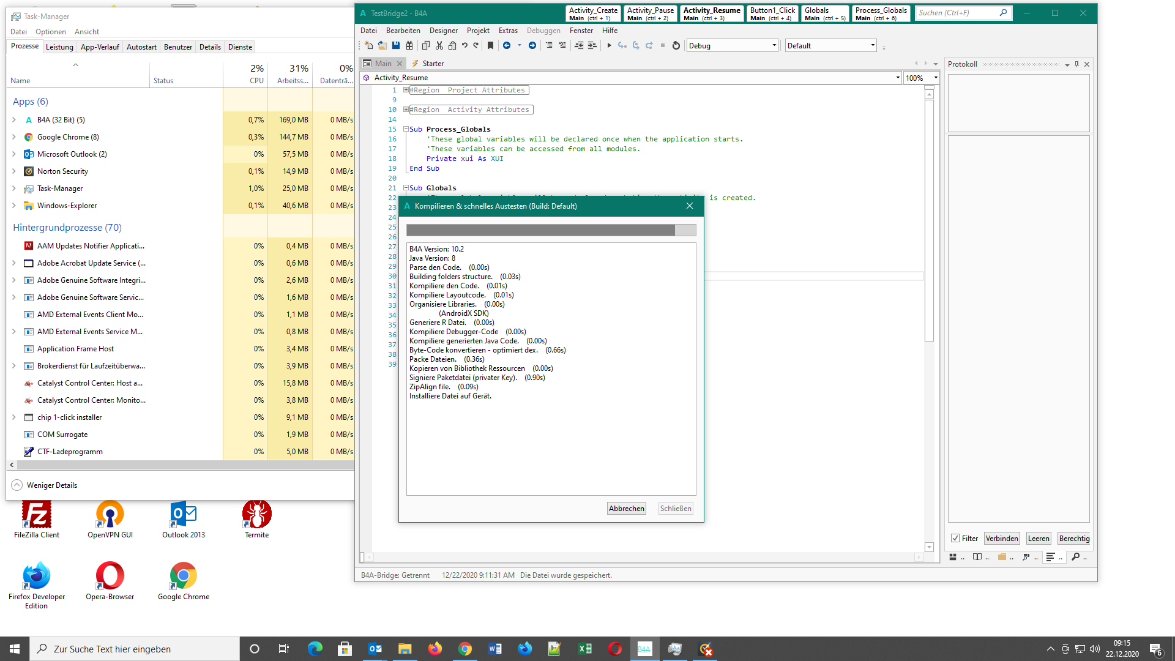Expand the Google Chrome process group
This screenshot has width=1175, height=661.
coord(14,137)
